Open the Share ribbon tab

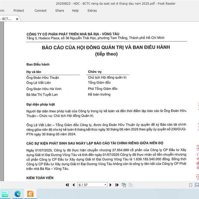click(59, 11)
